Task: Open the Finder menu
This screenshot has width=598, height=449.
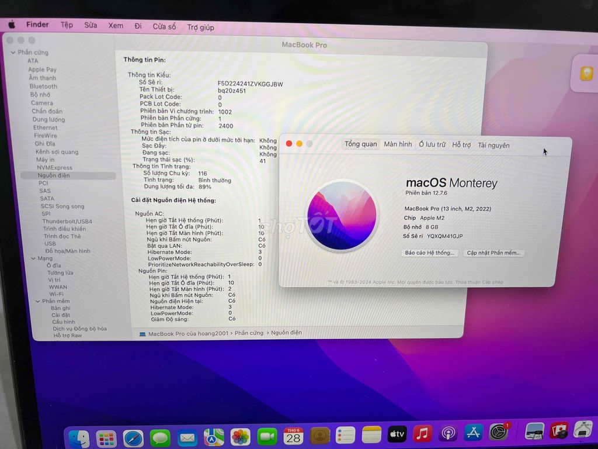Action: 37,25
